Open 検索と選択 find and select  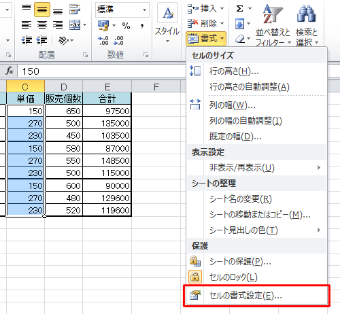[x=307, y=25]
